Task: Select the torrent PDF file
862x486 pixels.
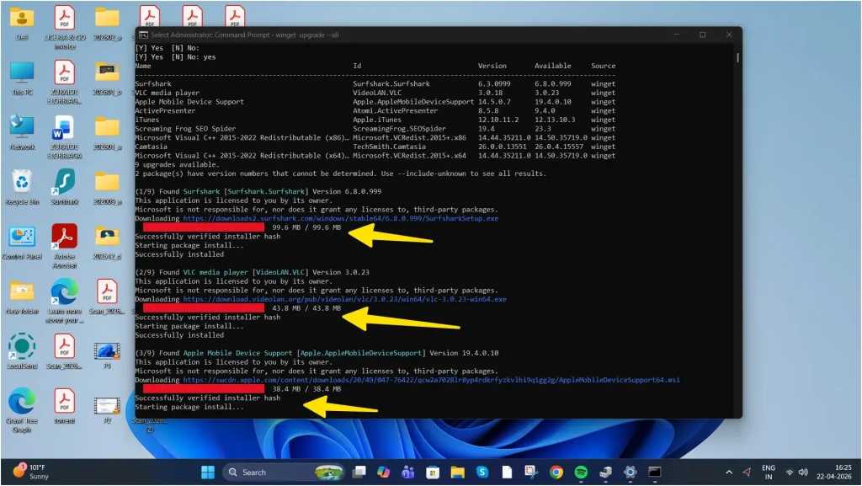Action: (64, 406)
